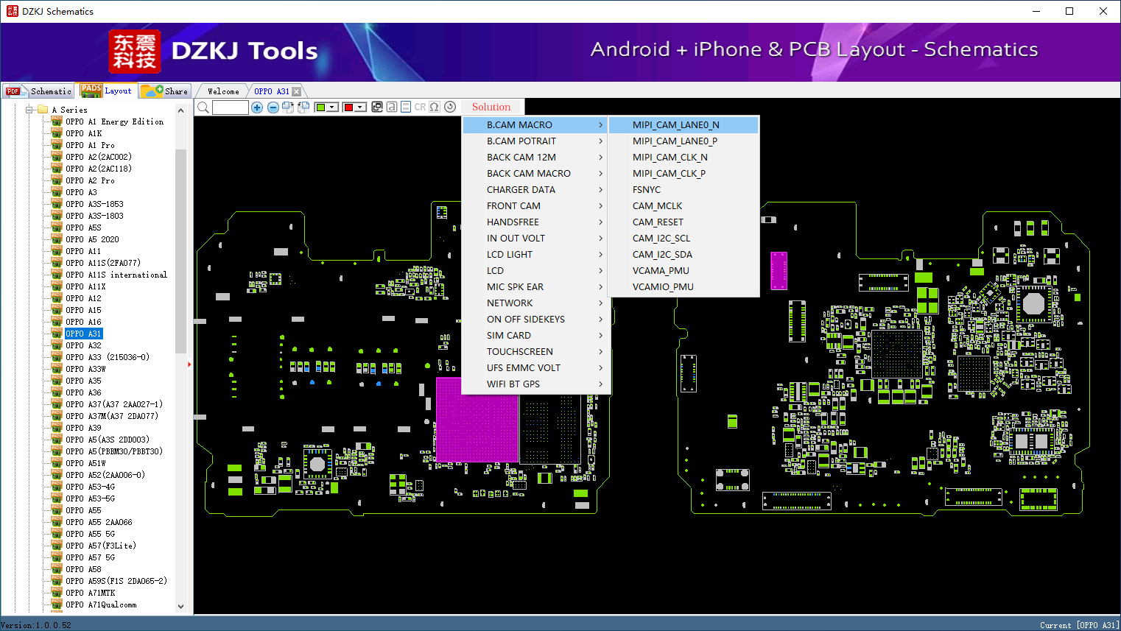Select OPPO A52(2AA006-0) in tree

[105, 475]
